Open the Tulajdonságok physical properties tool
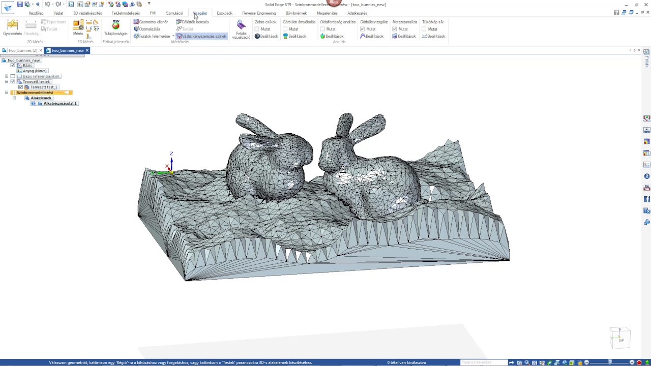 (115, 28)
